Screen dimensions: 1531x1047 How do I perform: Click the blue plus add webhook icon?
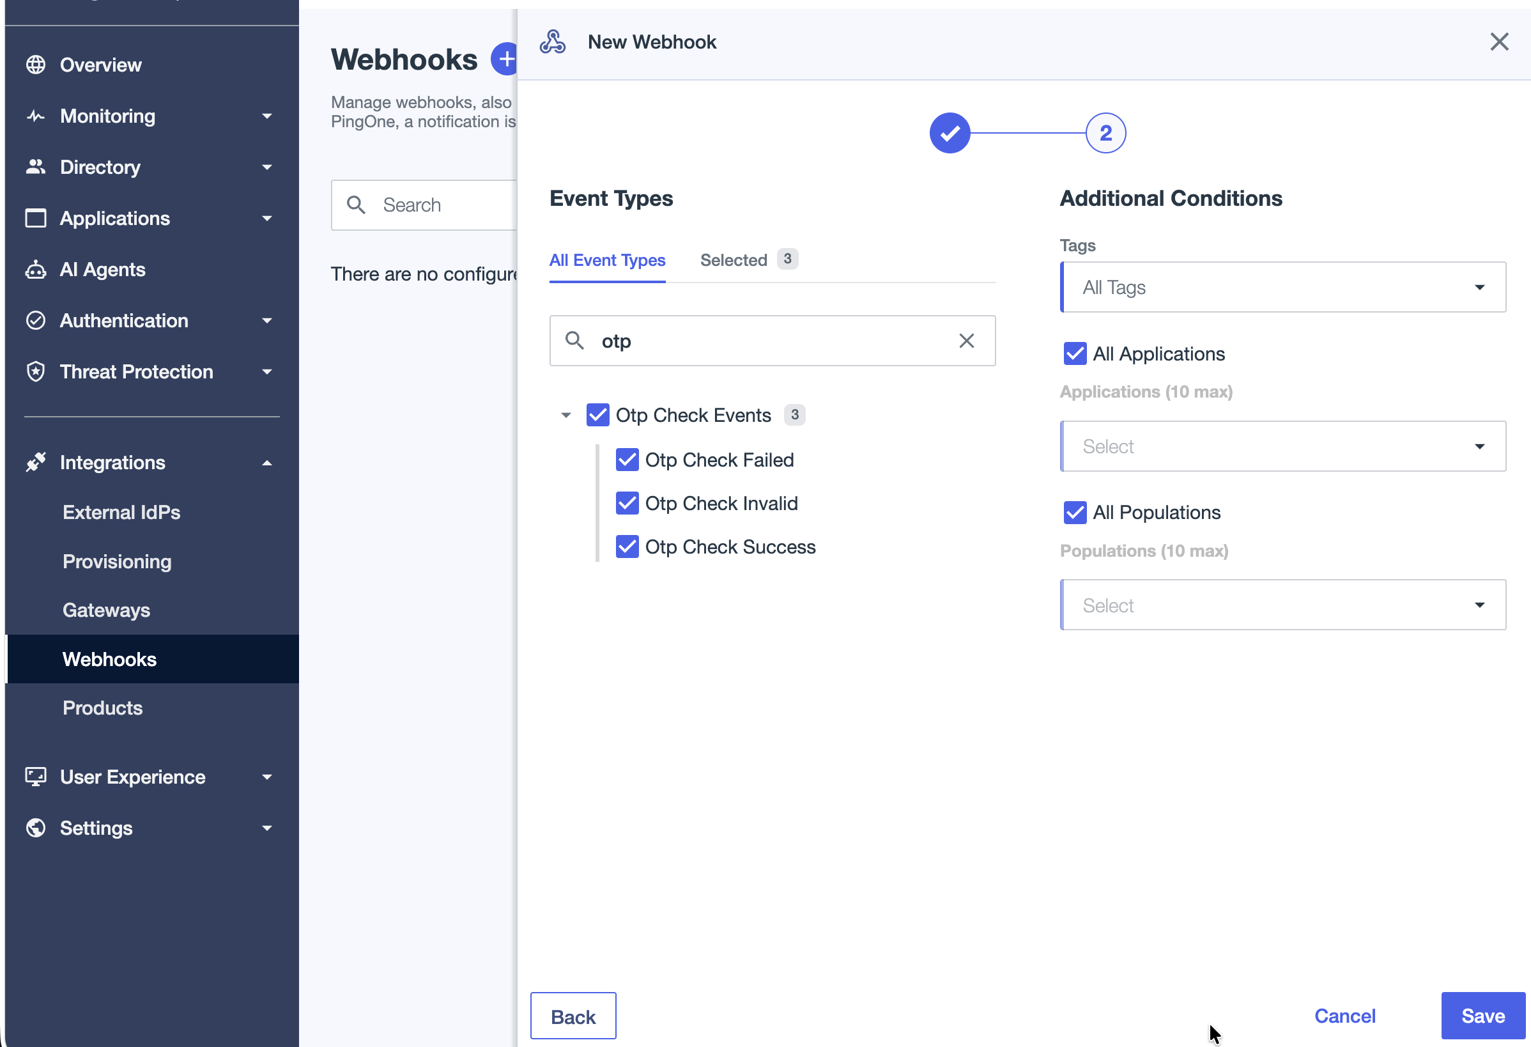(x=505, y=59)
